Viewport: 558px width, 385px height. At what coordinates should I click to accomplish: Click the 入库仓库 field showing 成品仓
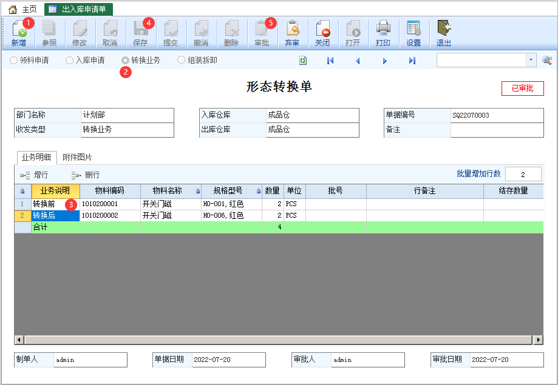click(x=313, y=115)
